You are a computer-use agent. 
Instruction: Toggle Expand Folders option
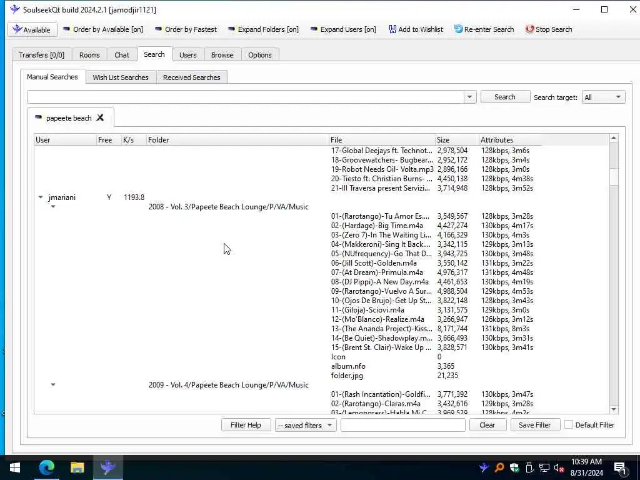tap(263, 29)
